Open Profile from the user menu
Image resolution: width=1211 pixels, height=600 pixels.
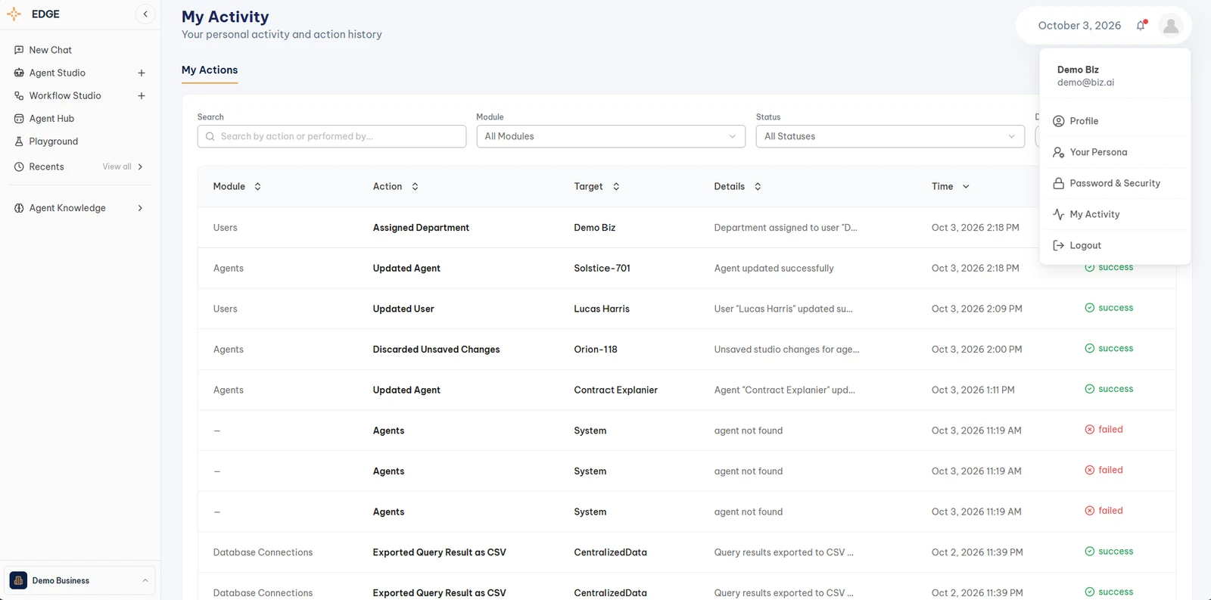[x=1115, y=121]
